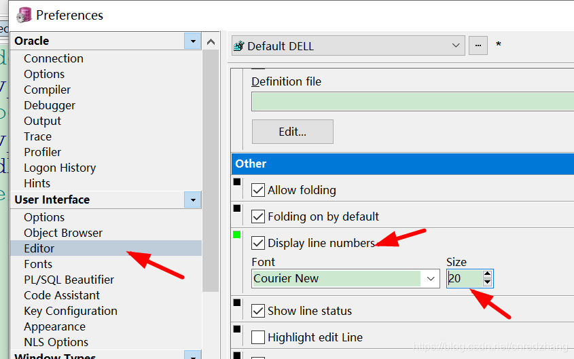Open Profiler preferences
The width and height of the screenshot is (574, 359).
(x=43, y=152)
